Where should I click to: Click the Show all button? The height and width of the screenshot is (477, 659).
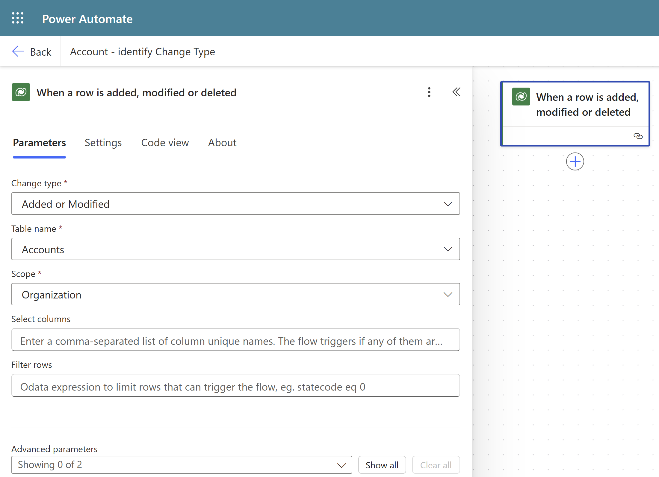(x=382, y=465)
